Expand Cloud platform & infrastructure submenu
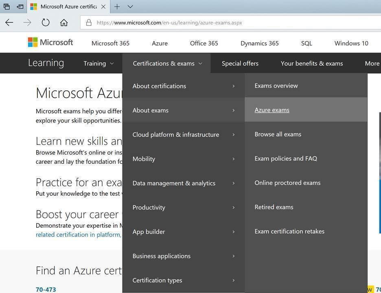 tap(184, 135)
